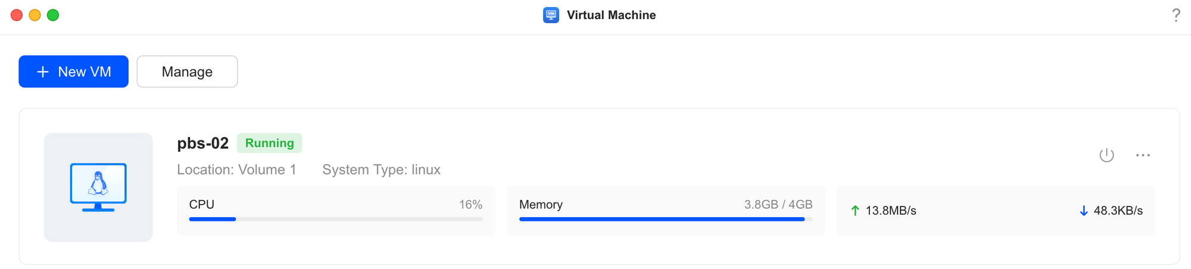This screenshot has width=1191, height=269.
Task: Click the plus icon in New VM
Action: click(43, 72)
